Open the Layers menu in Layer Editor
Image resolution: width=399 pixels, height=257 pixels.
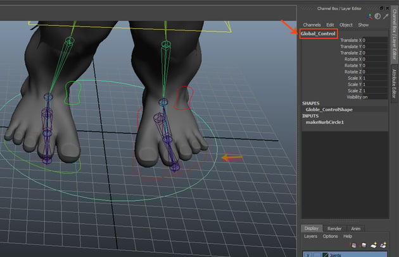[x=310, y=236]
